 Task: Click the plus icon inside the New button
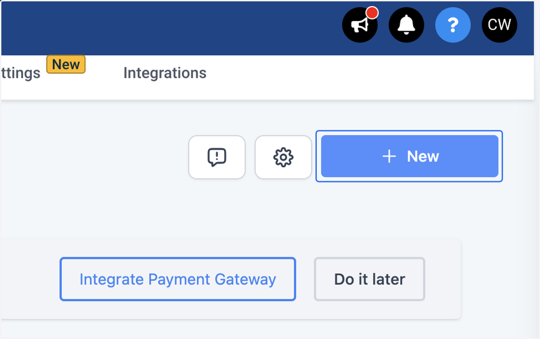[389, 156]
